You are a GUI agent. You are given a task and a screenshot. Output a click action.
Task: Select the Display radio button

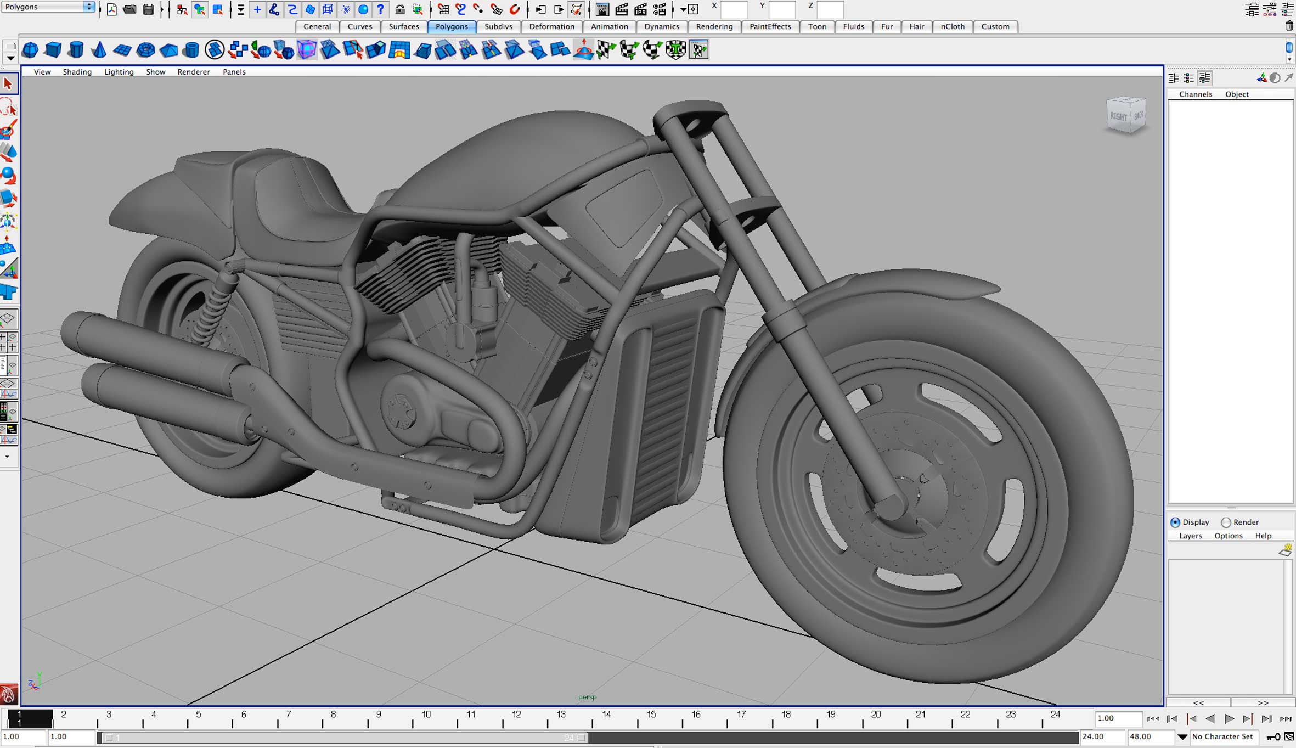tap(1175, 522)
